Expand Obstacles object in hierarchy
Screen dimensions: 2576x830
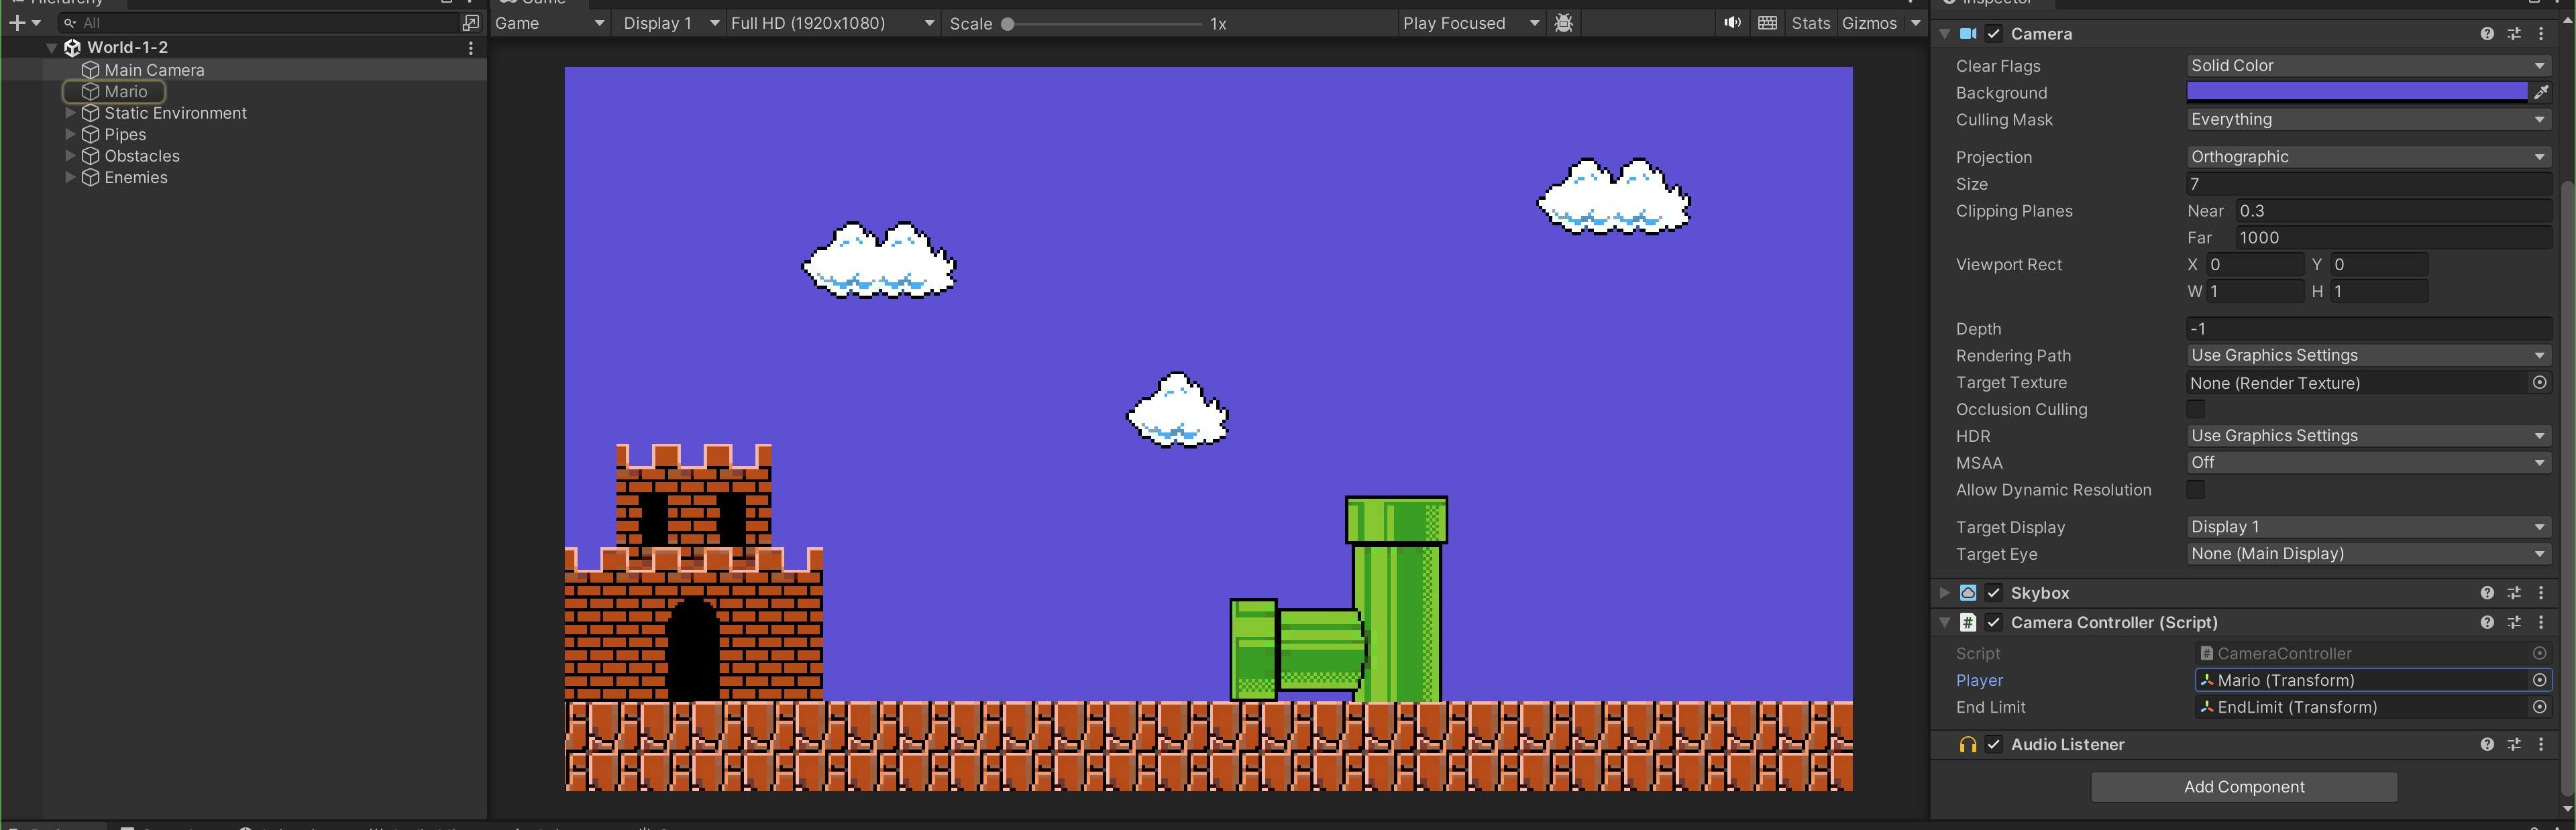point(70,156)
